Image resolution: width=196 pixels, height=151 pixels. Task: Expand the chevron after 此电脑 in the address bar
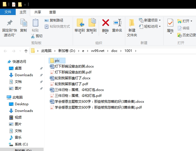coord(55,51)
